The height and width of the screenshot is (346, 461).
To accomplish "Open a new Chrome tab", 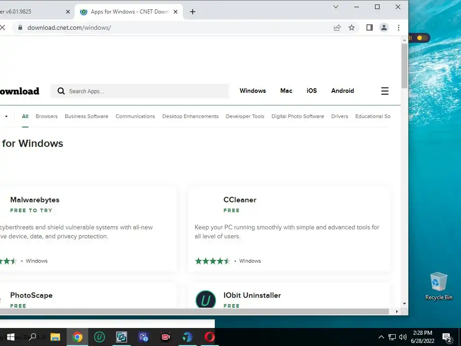I will click(x=193, y=12).
